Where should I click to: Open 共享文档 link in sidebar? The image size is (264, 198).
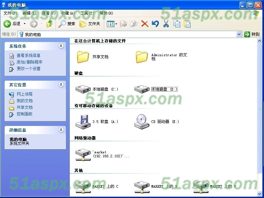click(x=24, y=107)
